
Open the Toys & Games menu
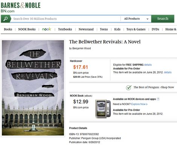pos(136,29)
